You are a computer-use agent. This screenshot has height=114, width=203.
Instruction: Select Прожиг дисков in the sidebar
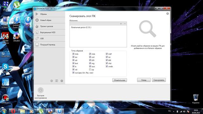[49, 26]
